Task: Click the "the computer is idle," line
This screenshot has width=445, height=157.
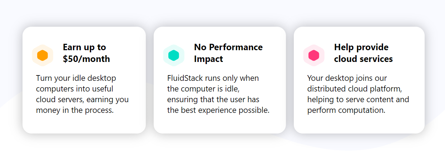Action: click(x=206, y=89)
